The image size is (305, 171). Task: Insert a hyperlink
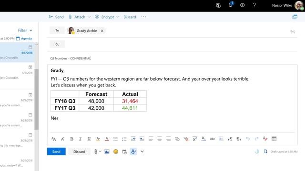[x=177, y=139]
